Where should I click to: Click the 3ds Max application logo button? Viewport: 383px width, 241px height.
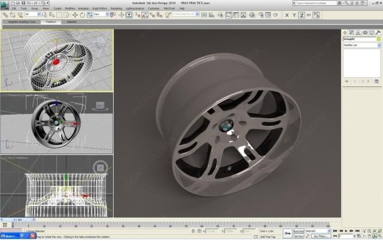pyautogui.click(x=4, y=4)
